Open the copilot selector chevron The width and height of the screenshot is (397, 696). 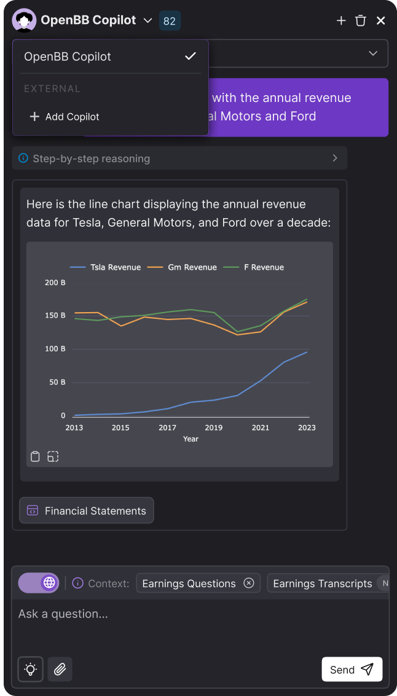coord(147,21)
